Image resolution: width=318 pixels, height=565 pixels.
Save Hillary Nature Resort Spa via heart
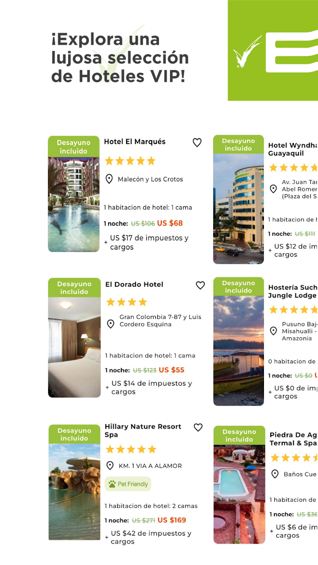coord(198,427)
